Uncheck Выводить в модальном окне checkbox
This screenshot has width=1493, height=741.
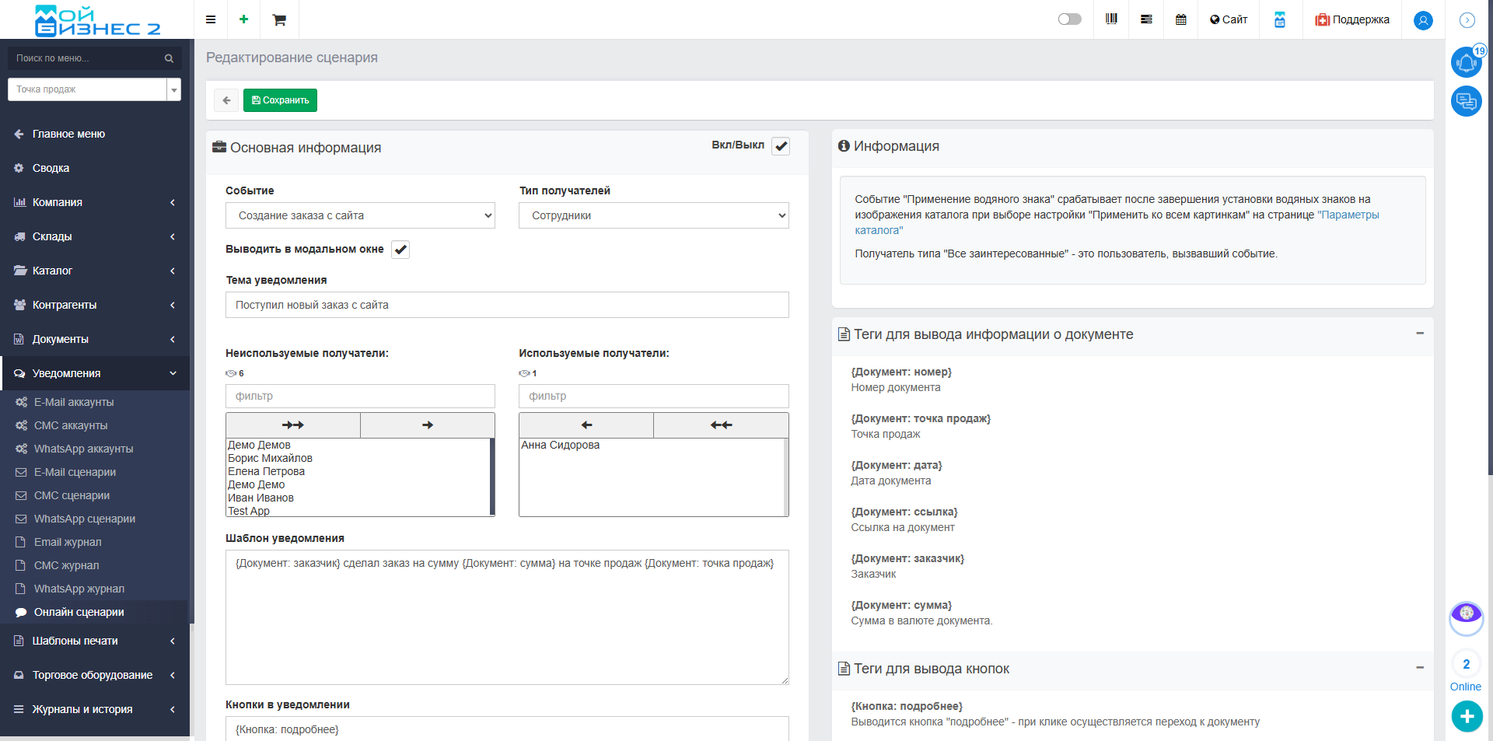(x=400, y=250)
